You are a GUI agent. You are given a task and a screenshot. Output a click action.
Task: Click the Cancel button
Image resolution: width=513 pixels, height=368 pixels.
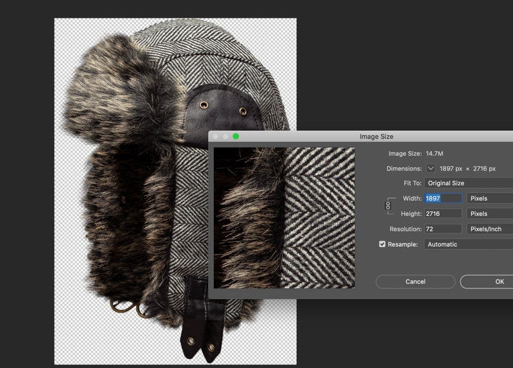415,281
